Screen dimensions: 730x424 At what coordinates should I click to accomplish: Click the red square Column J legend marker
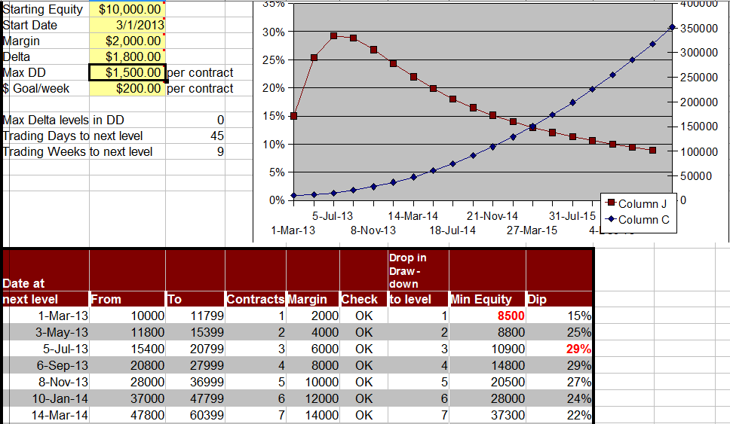(611, 204)
